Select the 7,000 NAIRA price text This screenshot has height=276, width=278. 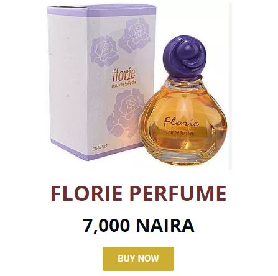[139, 226]
